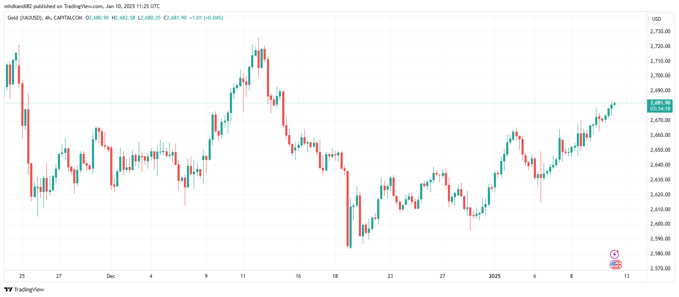Click the Dec label on the time axis
Viewport: 679px width, 297px height.
(x=111, y=276)
